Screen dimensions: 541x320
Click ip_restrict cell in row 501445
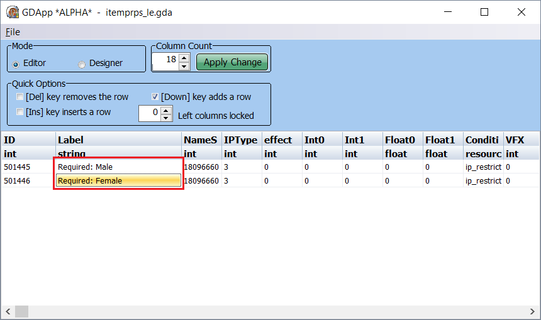click(483, 167)
